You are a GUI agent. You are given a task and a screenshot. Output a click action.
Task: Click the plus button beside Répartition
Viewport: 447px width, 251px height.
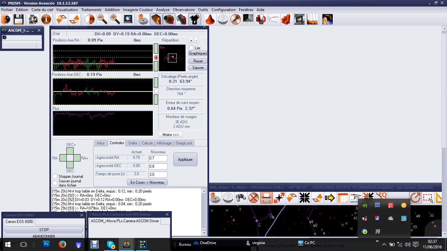191,41
